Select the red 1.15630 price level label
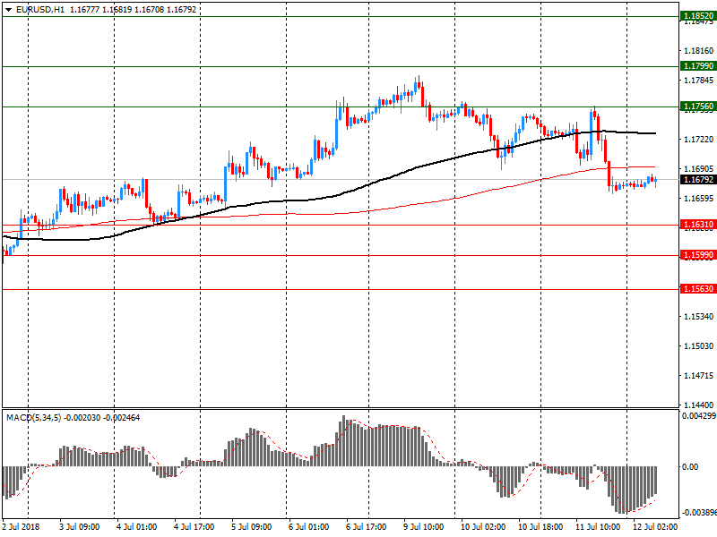This screenshot has height=537, width=717. (x=697, y=289)
